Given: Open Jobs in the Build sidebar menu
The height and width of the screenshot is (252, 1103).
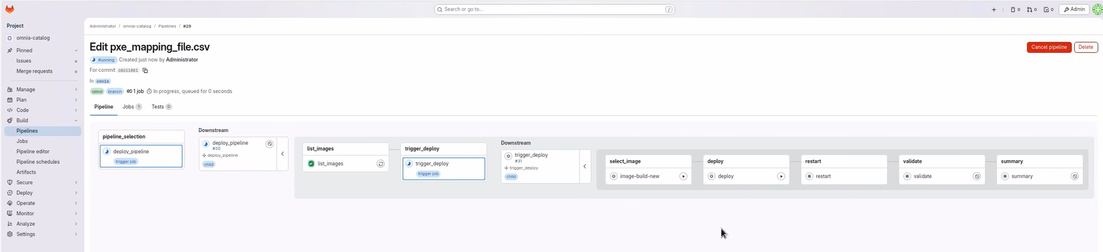Looking at the screenshot, I should point(42,141).
